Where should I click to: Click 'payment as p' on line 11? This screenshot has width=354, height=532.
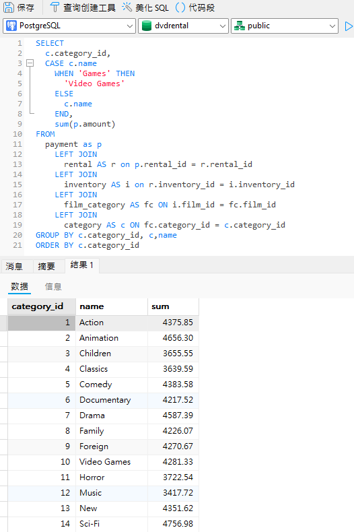tap(73, 145)
